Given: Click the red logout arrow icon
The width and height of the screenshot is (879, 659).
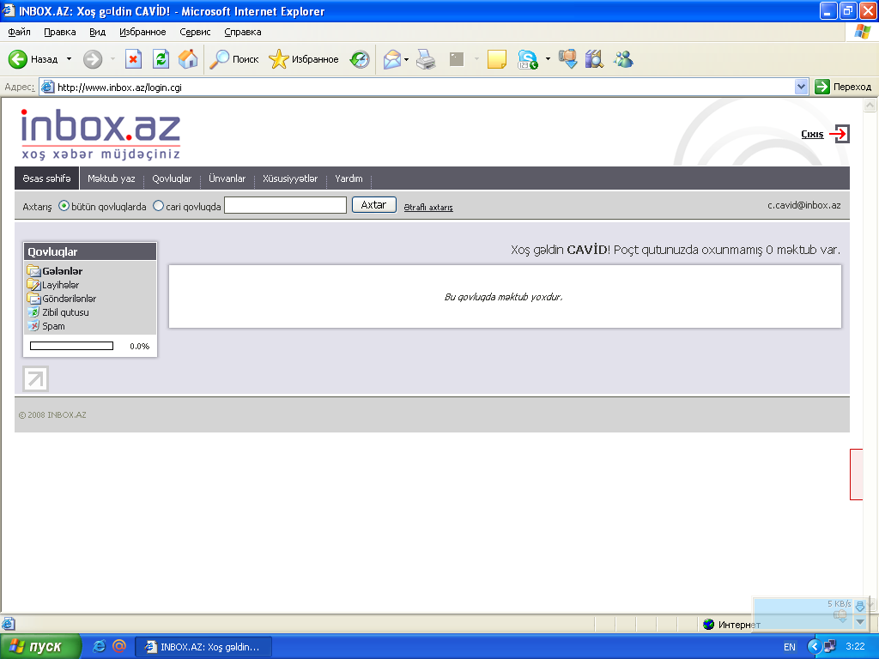Looking at the screenshot, I should click(x=840, y=134).
